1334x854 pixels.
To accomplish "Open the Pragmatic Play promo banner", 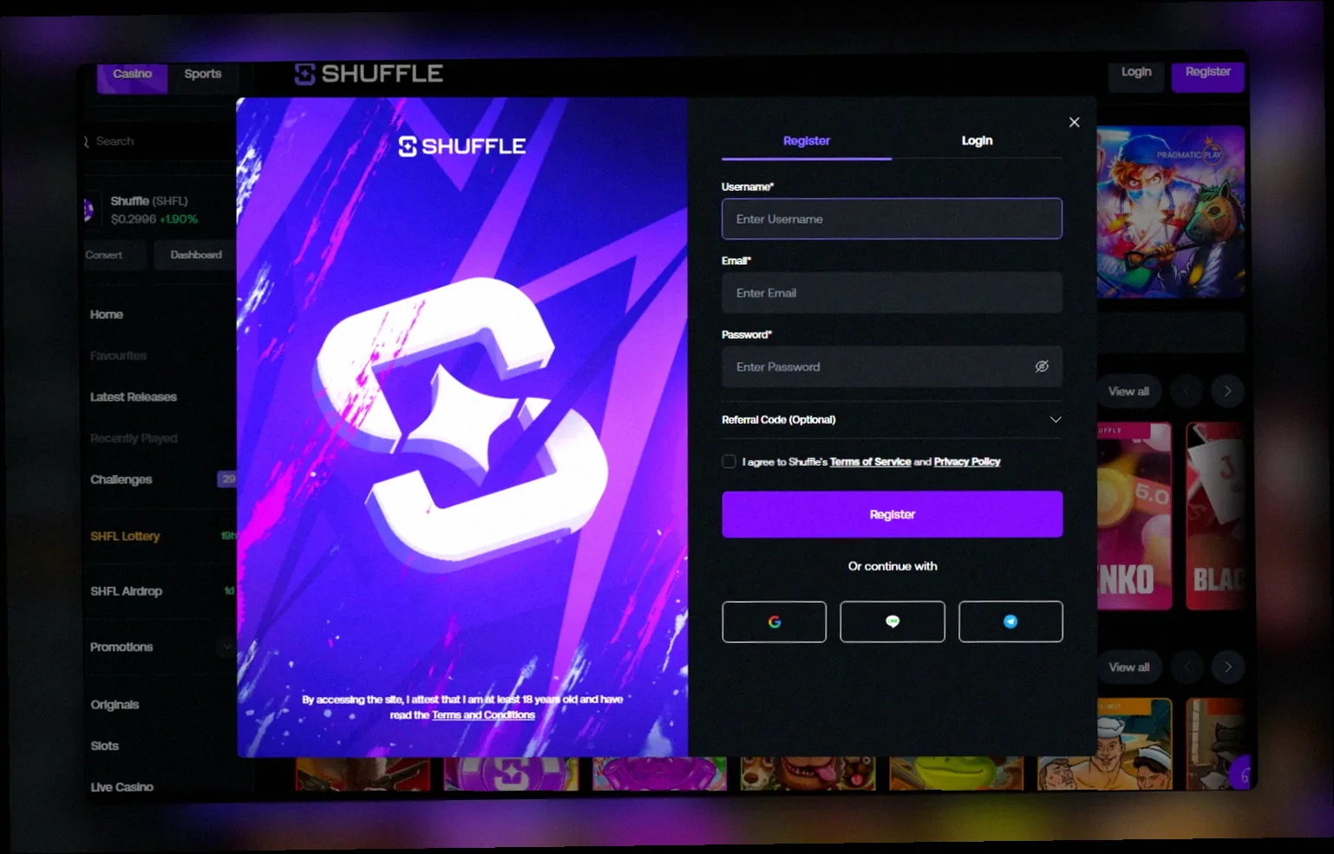I will (1171, 212).
